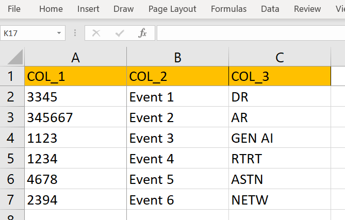Open the Page Layout tab
This screenshot has height=220, width=345.
(x=172, y=9)
